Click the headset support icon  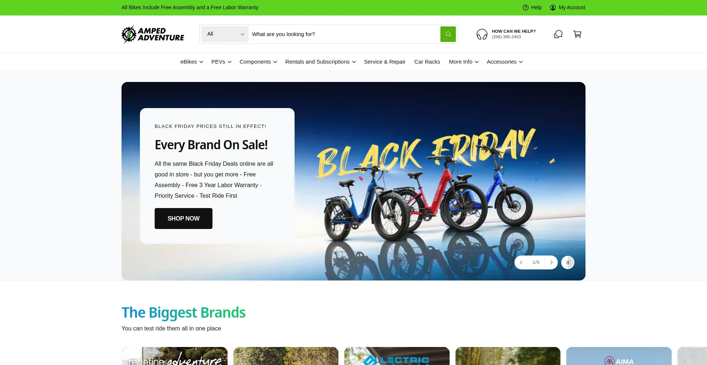click(x=482, y=34)
